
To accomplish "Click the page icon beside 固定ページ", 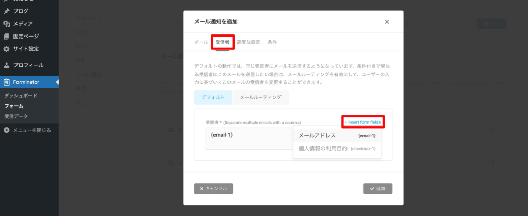I will tap(6, 37).
